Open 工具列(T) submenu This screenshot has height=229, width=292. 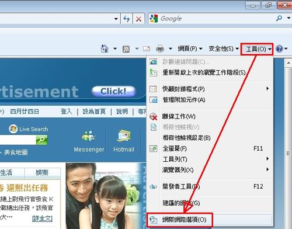click(x=210, y=159)
